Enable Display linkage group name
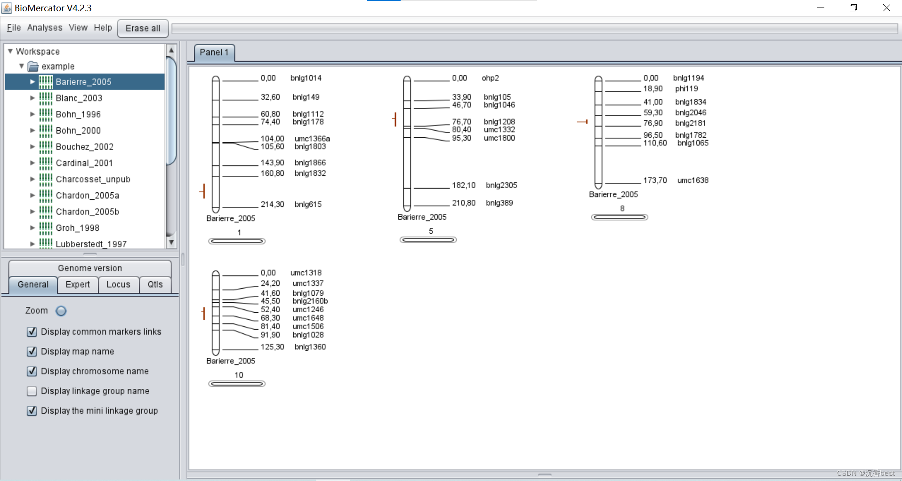The image size is (902, 481). (32, 391)
